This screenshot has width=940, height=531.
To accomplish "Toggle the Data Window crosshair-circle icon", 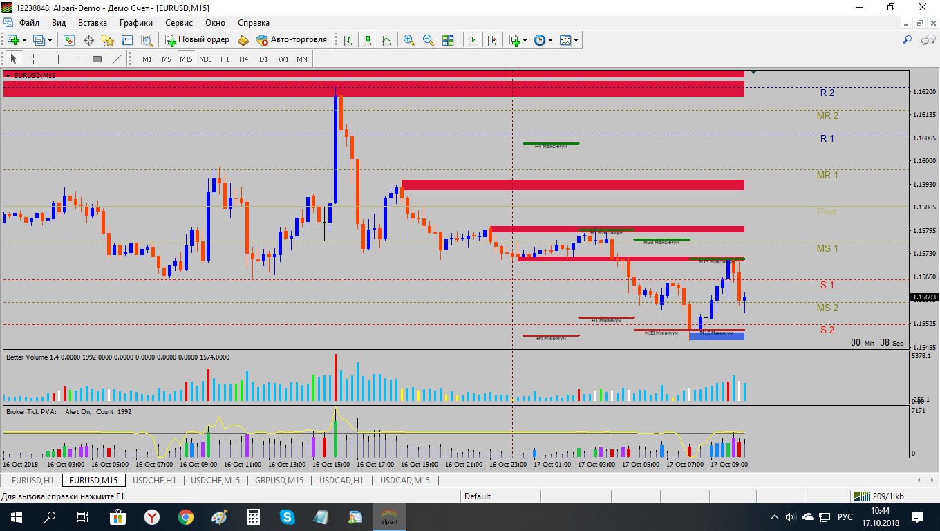I will click(x=88, y=40).
